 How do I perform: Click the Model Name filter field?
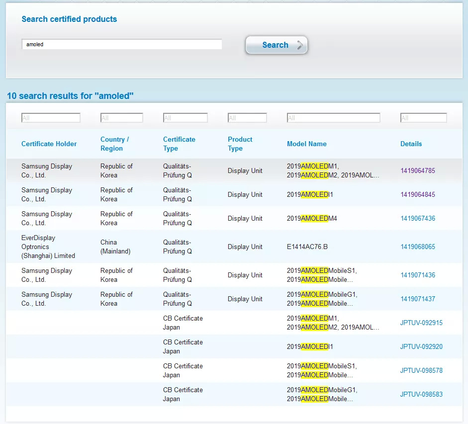click(333, 118)
